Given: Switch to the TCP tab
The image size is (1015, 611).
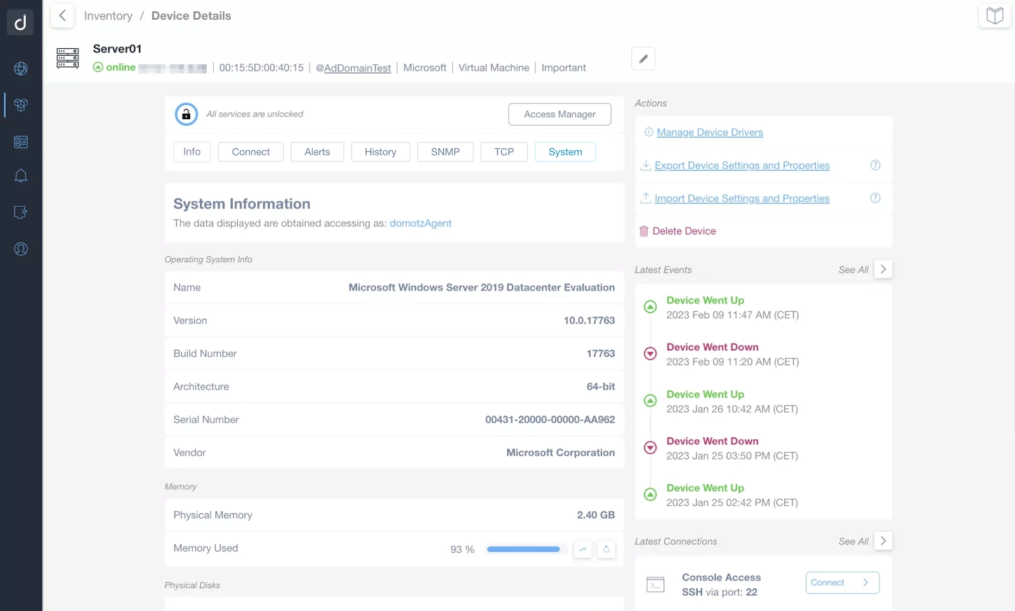Looking at the screenshot, I should [x=504, y=152].
